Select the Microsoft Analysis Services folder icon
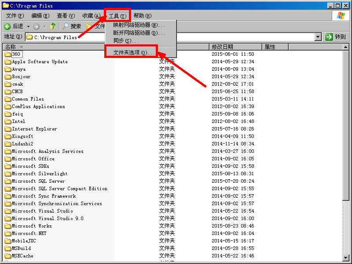 8,151
